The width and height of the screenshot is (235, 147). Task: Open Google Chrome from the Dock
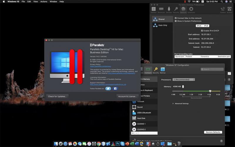coord(99,144)
